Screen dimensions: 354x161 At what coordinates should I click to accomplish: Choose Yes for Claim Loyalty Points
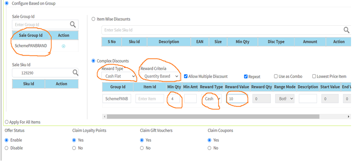(x=74, y=140)
